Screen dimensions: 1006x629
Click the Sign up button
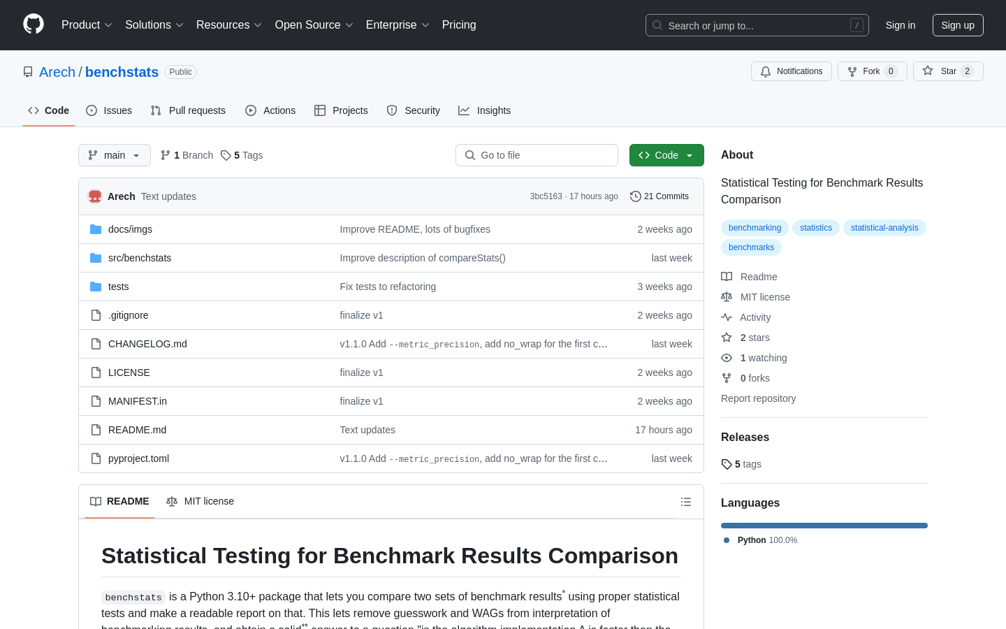pyautogui.click(x=958, y=25)
